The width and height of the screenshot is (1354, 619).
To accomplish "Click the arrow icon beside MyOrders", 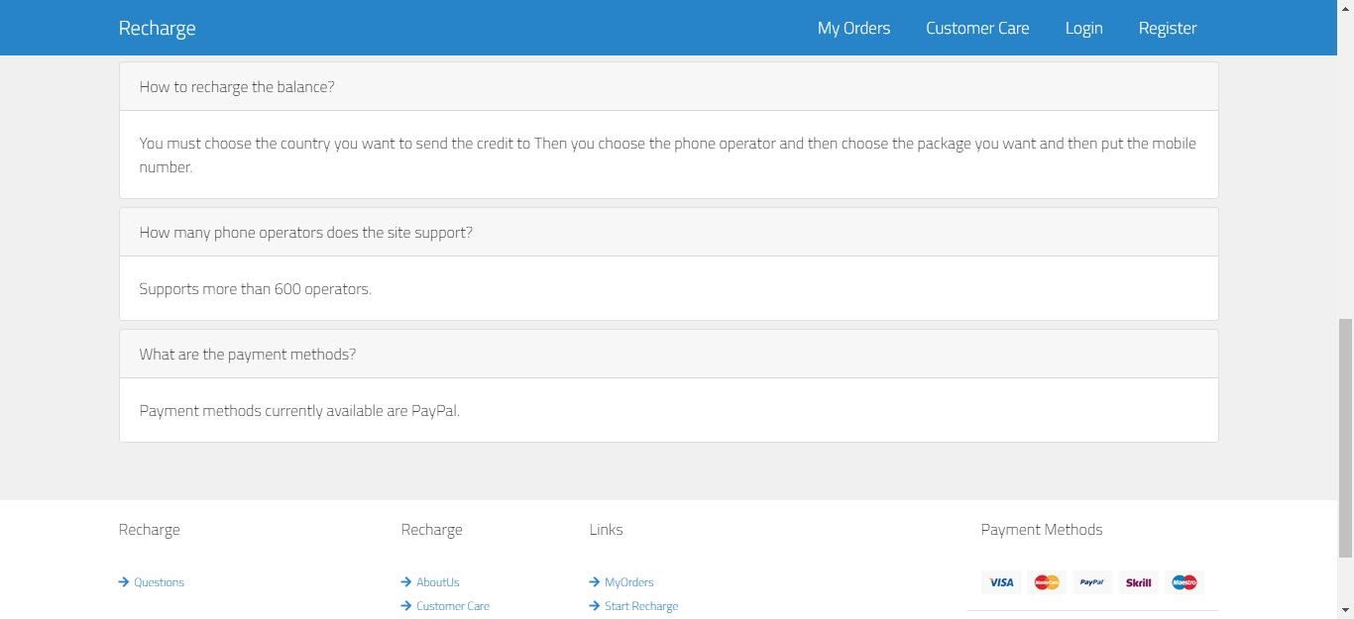I will [x=595, y=582].
